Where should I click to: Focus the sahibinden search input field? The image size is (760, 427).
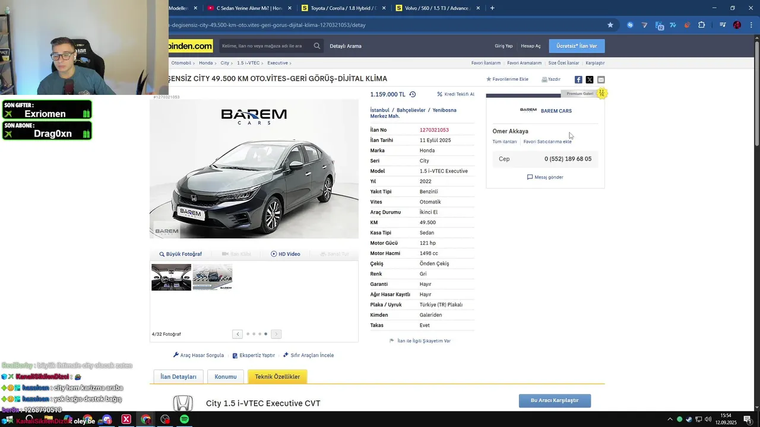pos(265,46)
